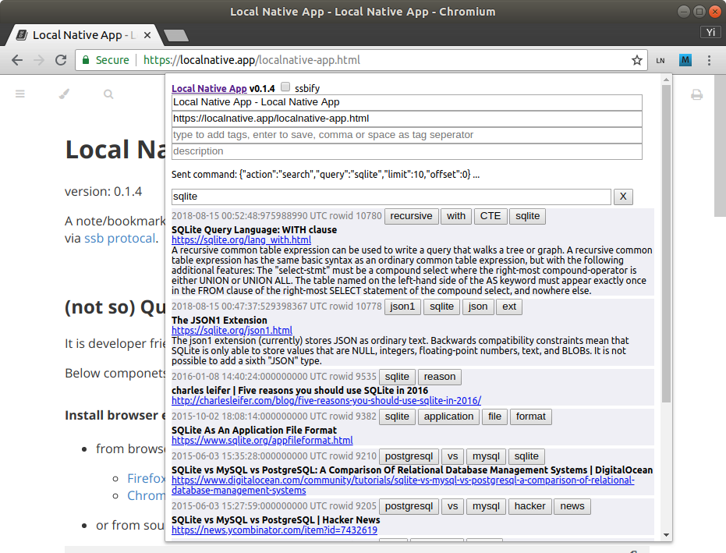This screenshot has width=726, height=553.
Task: Go back using the browser back arrow
Action: pos(17,60)
